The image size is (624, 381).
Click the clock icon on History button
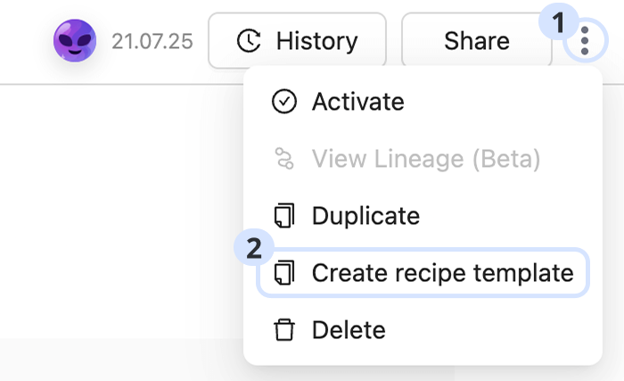[249, 40]
